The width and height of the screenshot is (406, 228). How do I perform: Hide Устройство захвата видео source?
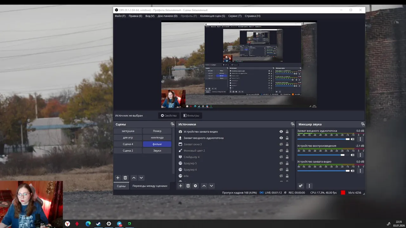[281, 132]
